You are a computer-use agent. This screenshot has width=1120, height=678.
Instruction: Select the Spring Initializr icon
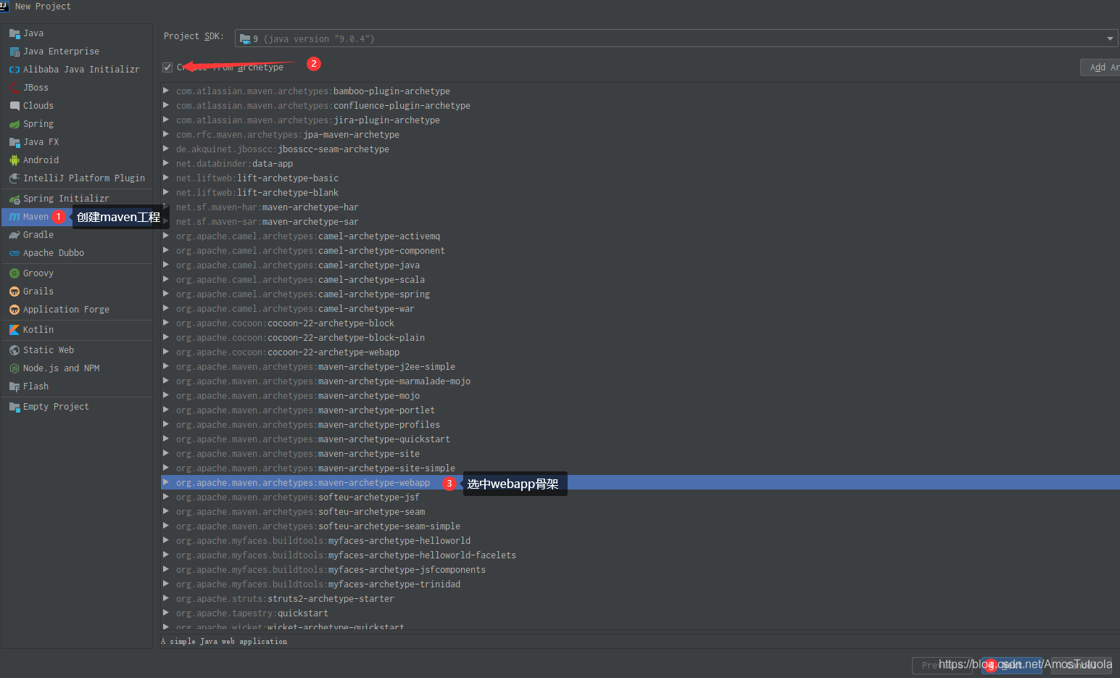[14, 199]
